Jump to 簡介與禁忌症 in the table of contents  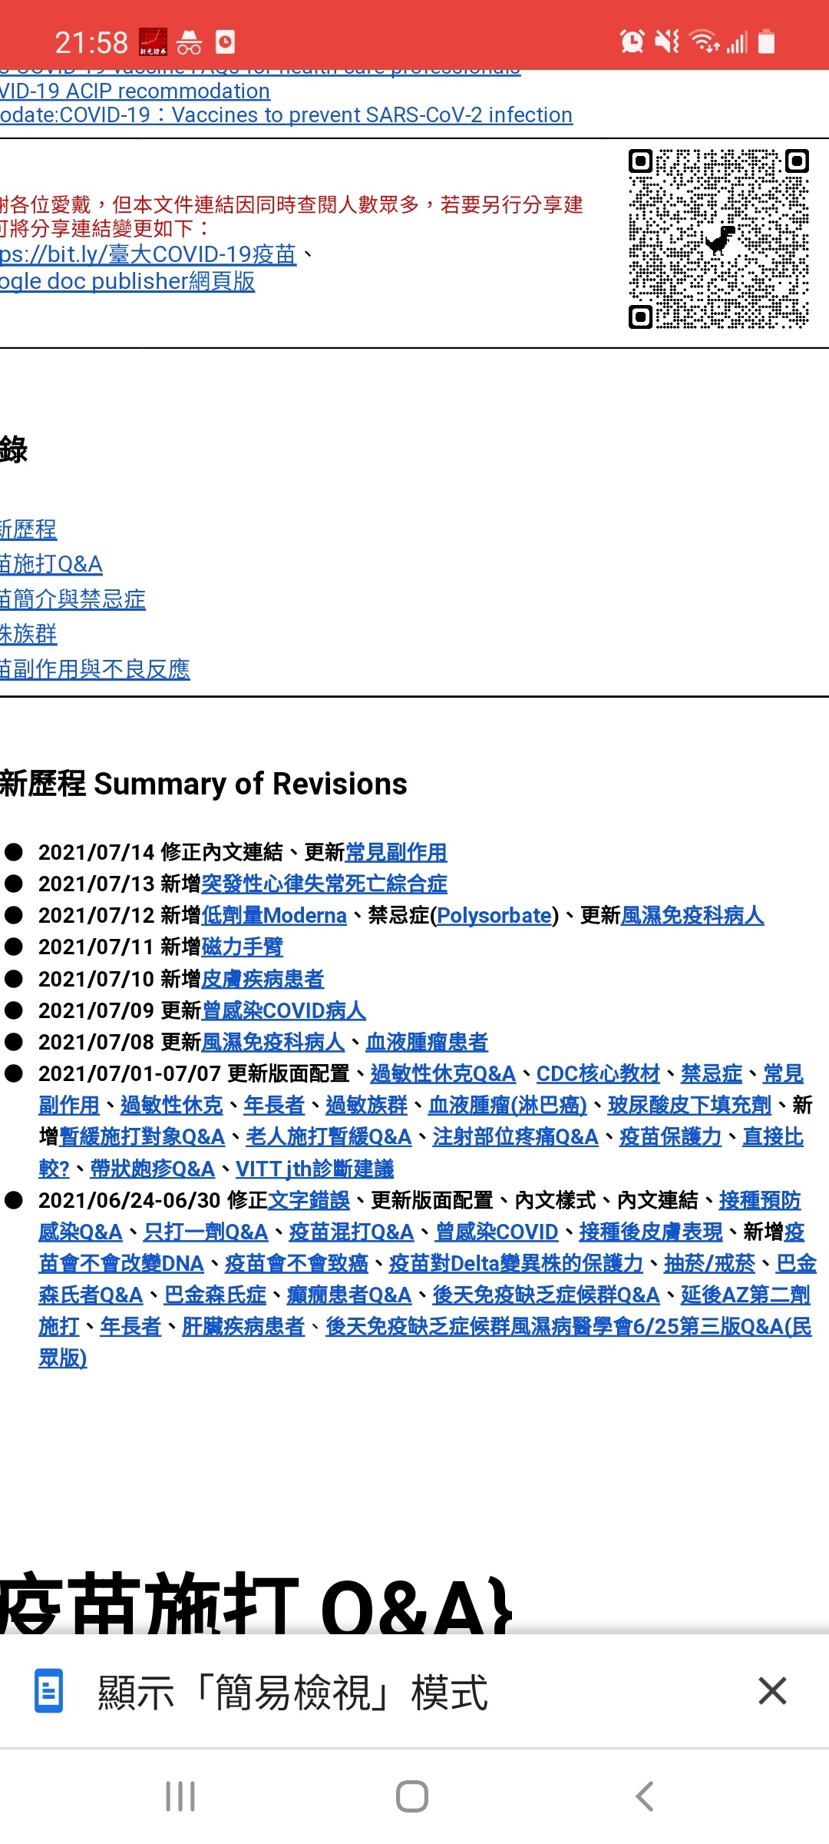click(73, 599)
